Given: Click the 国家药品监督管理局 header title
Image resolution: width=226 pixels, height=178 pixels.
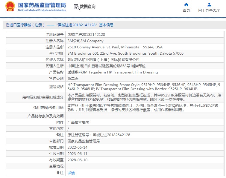Looking at the screenshot, I should point(42,5).
